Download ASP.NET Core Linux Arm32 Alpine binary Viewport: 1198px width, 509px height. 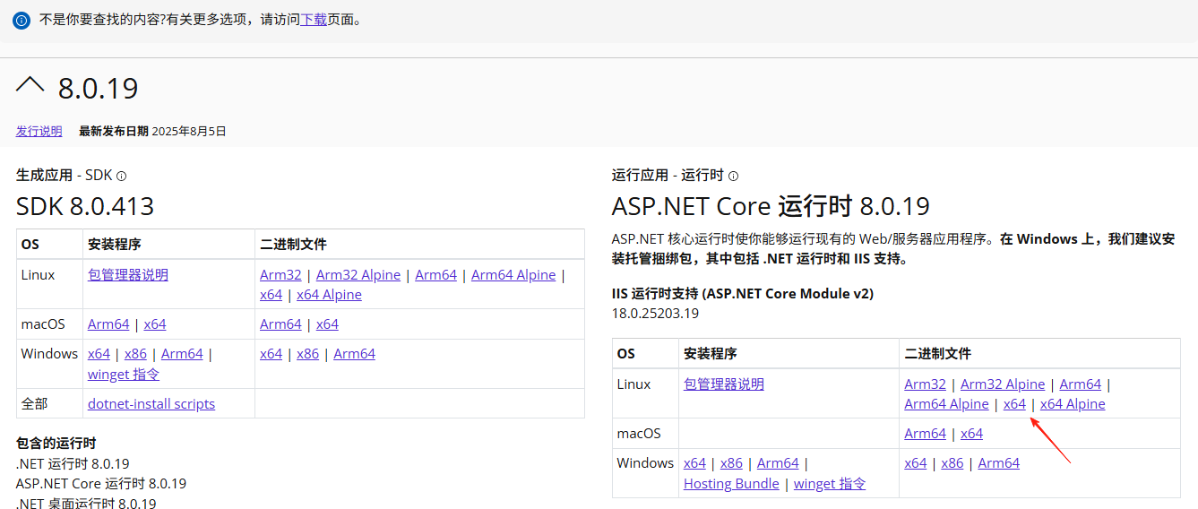[1003, 384]
